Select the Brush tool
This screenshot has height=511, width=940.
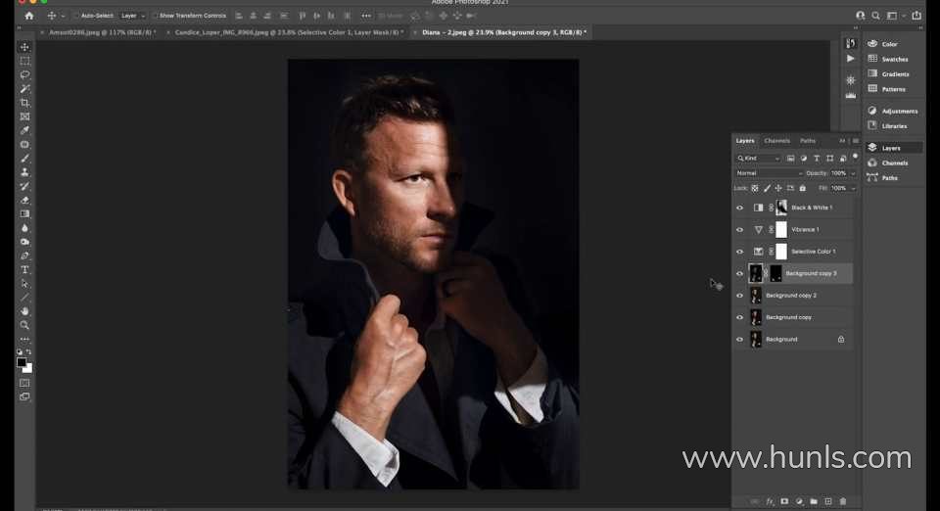[x=24, y=159]
